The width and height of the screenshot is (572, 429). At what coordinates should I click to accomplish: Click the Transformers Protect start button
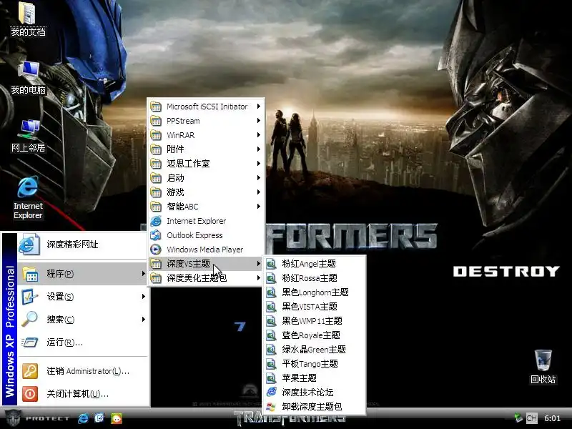36,418
